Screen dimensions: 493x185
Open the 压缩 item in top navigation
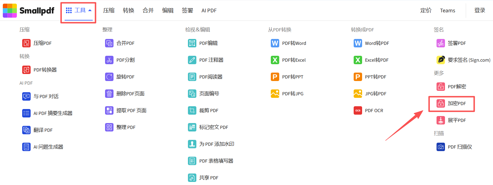[109, 11]
